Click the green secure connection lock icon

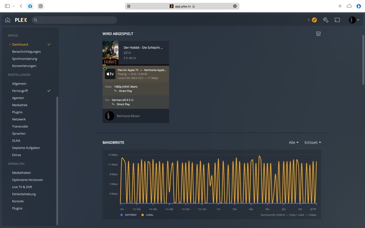tap(105, 69)
